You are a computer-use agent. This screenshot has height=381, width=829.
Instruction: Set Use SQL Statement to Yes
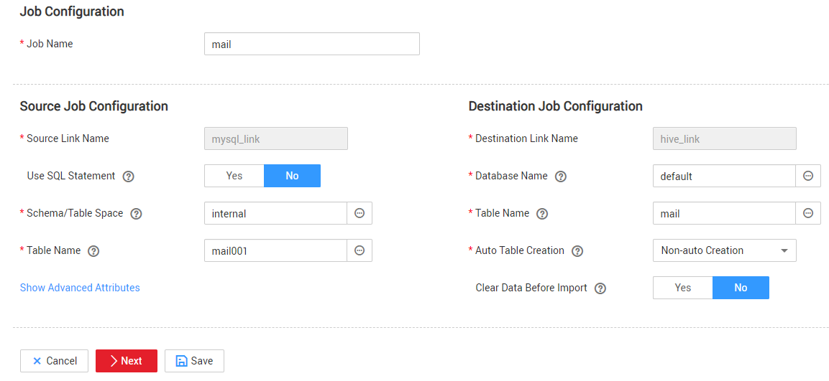[x=234, y=176]
